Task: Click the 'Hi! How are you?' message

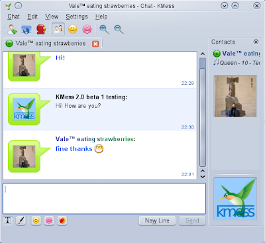Action: (x=78, y=106)
